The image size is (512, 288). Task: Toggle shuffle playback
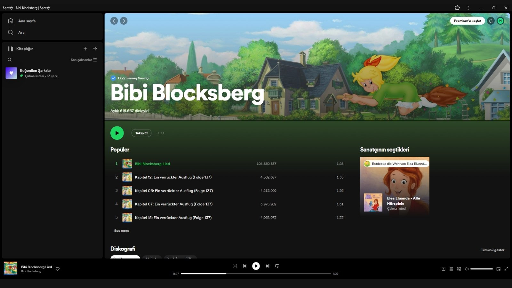click(235, 266)
